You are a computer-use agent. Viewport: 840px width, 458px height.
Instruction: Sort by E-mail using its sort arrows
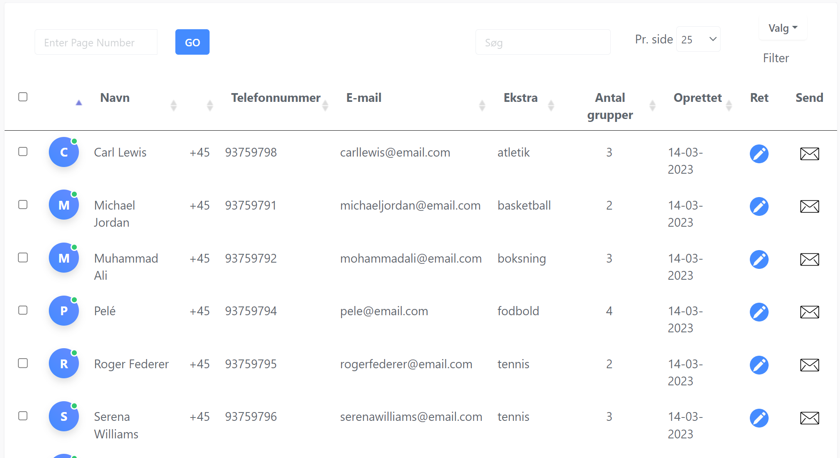tap(482, 106)
